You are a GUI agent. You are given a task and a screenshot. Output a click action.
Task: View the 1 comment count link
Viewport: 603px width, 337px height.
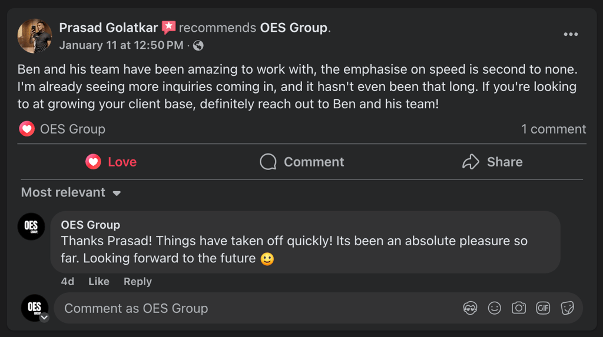point(553,129)
